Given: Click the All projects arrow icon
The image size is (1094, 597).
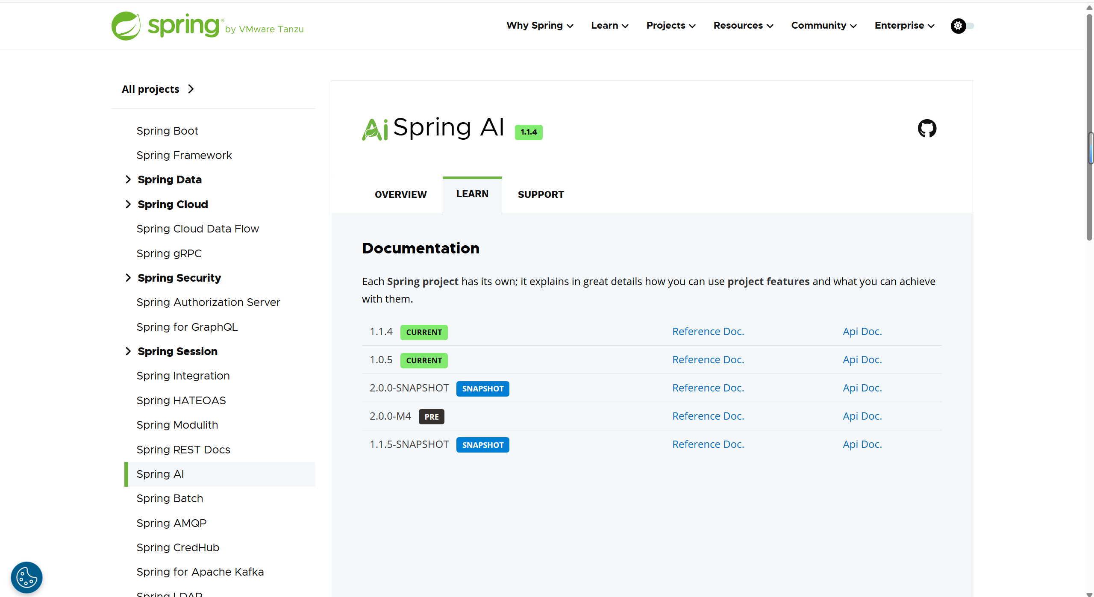Looking at the screenshot, I should click(191, 89).
